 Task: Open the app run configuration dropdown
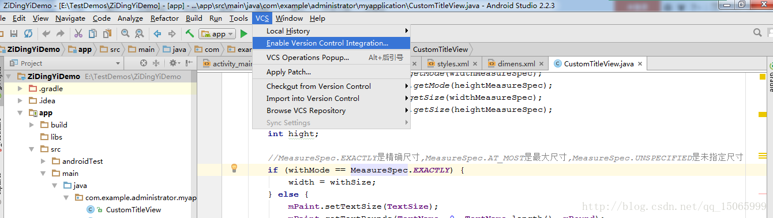[217, 34]
